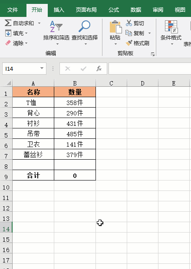Select cell containing 吊带
Image resolution: width=191 pixels, height=269 pixels.
pos(33,134)
